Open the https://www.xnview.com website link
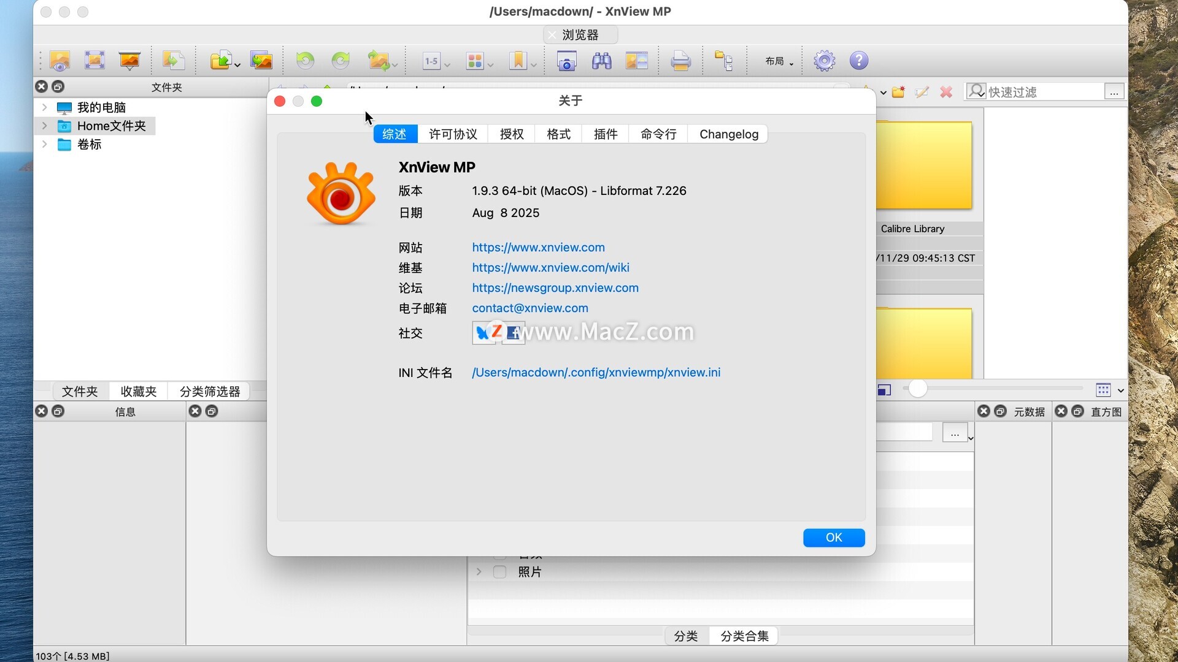The image size is (1178, 662). (538, 247)
